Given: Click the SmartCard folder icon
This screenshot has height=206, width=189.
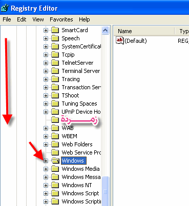Looking at the screenshot, I should (55, 30).
